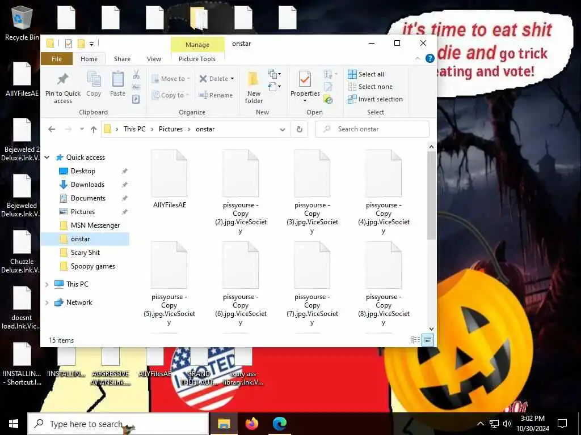This screenshot has width=581, height=435.
Task: Switch to the View ribbon tab
Action: [154, 59]
